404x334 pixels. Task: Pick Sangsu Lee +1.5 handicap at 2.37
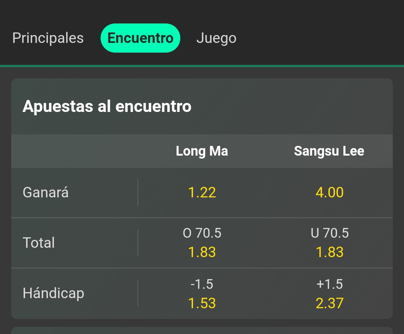tap(330, 293)
